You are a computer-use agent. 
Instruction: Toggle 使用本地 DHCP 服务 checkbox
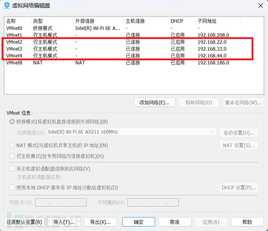pos(12,187)
